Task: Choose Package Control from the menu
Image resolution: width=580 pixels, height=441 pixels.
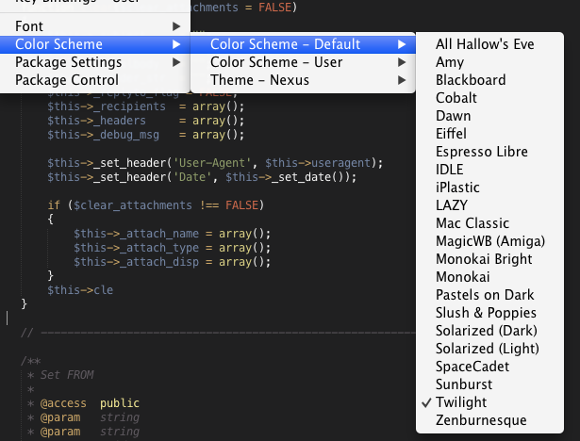Action: (x=95, y=80)
